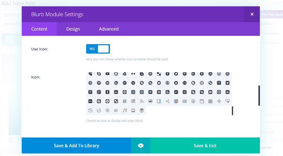The image size is (283, 156).
Task: Choose the left-aligned text lines icon
Action: coord(116,111)
